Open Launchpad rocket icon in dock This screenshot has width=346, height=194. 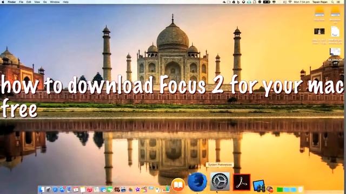coord(48,189)
